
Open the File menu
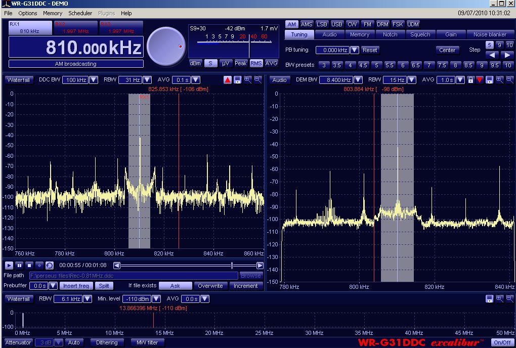(8, 13)
